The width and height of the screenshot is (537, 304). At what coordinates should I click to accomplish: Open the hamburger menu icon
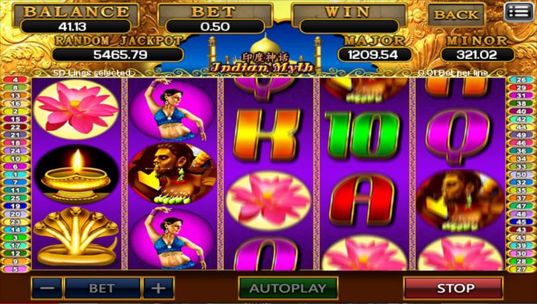[x=519, y=12]
